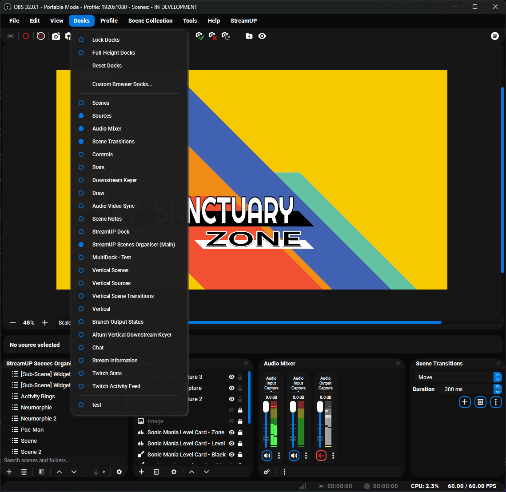Enable the Lock Docks option
Screen dimensions: 506x492
[107, 40]
